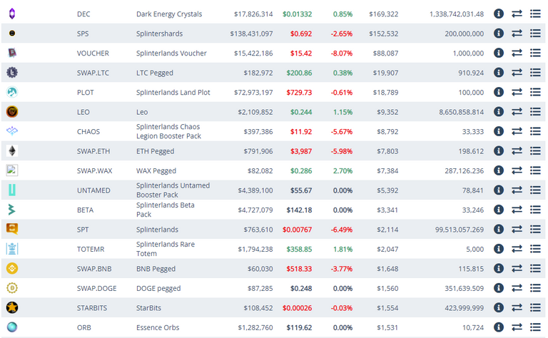Screen dimensions: 548x338
Task: Click the 2.70% WAX change
Action: coord(342,170)
